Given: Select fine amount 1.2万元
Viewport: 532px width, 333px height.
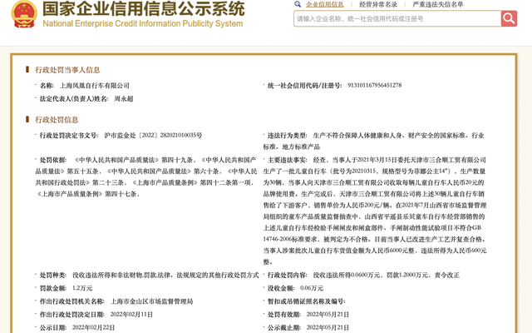Looking at the screenshot, I should pyautogui.click(x=82, y=288).
